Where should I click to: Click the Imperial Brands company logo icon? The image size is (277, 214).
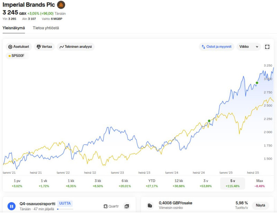coord(61,5)
